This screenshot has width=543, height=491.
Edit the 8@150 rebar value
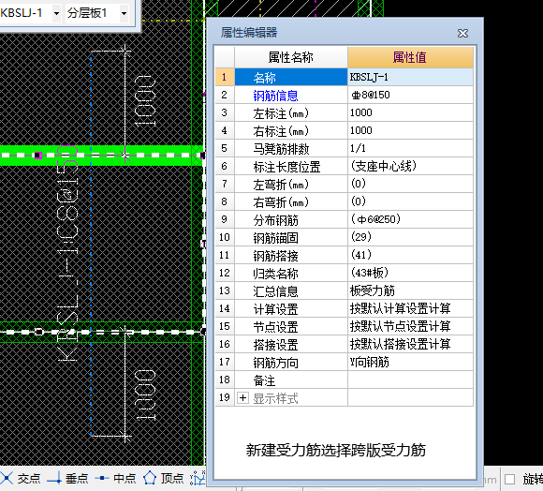click(410, 95)
